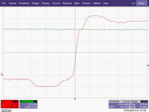The height and width of the screenshot is (112, 149).
Task: Open the Analysis menu
Action: pyautogui.click(x=86, y=3)
